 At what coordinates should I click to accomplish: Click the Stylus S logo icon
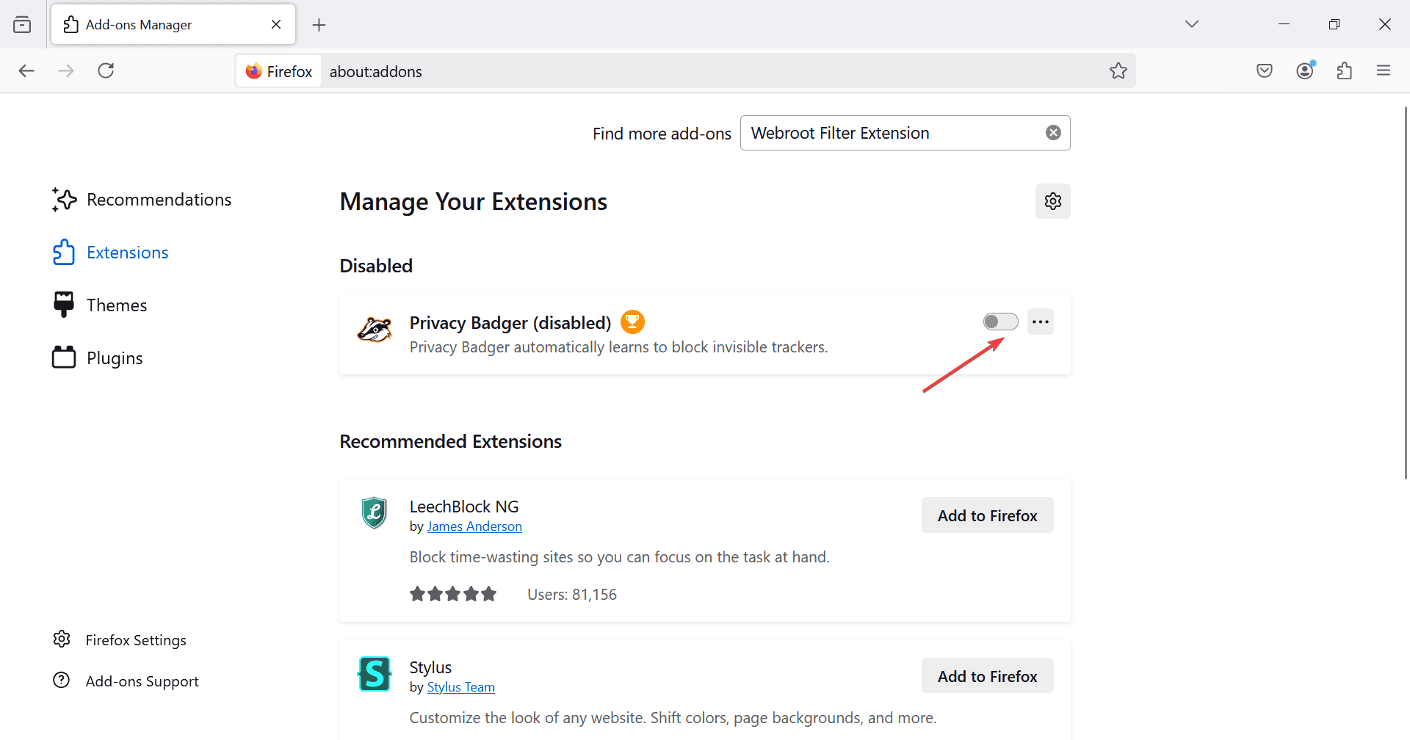375,674
